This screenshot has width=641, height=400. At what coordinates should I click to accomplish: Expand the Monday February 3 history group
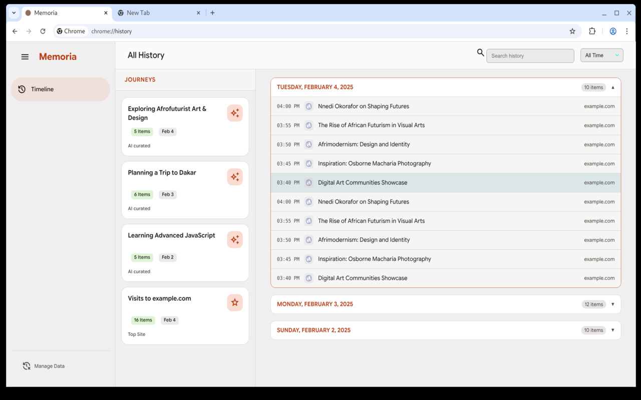point(613,304)
